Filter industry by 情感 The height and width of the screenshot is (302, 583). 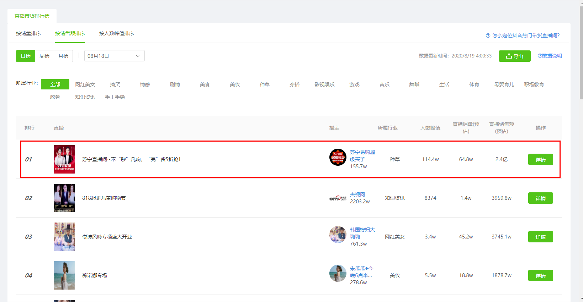click(x=145, y=84)
